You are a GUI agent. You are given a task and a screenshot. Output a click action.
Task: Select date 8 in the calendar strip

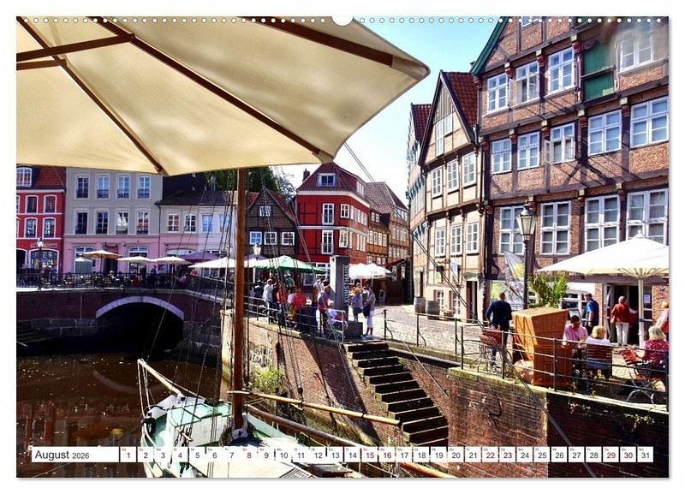(249, 455)
